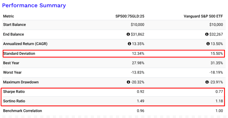This screenshot has width=228, height=118.
Task: Click the Maximum Drawdown row label
Action: [x=21, y=82]
